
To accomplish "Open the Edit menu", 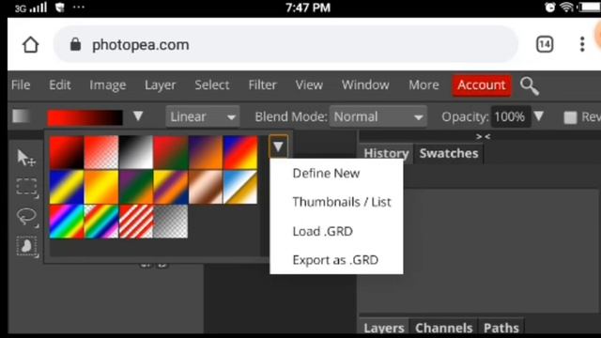I will tap(60, 84).
